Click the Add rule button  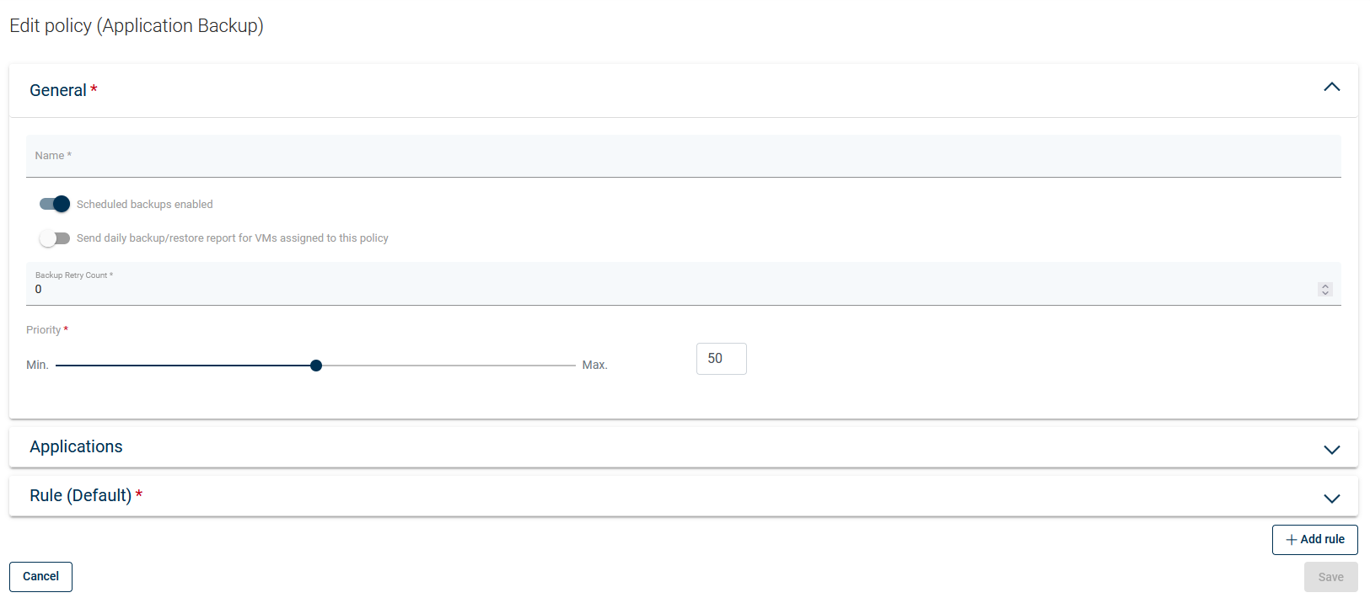(1314, 540)
